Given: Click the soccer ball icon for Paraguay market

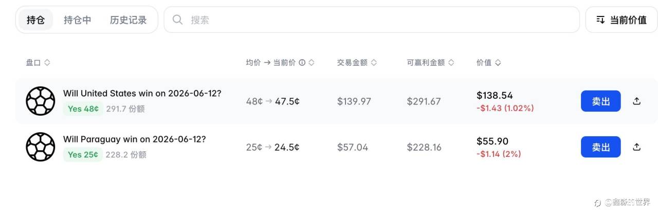Looking at the screenshot, I should (40, 147).
